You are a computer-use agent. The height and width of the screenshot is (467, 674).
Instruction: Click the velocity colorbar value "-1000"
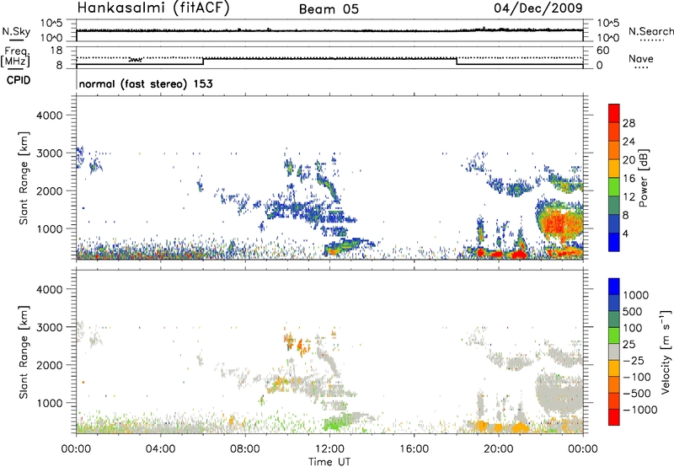click(640, 410)
